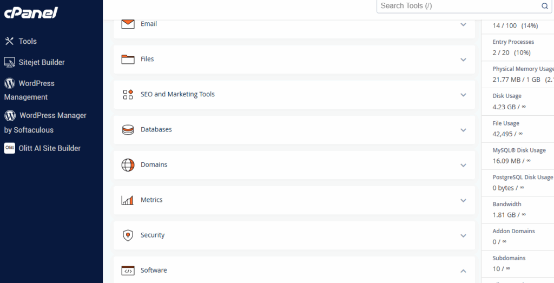Click the Entry Processes statistic label

click(513, 42)
